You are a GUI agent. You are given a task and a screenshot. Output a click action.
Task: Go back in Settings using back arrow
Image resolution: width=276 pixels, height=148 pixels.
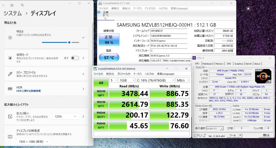pyautogui.click(x=4, y=5)
